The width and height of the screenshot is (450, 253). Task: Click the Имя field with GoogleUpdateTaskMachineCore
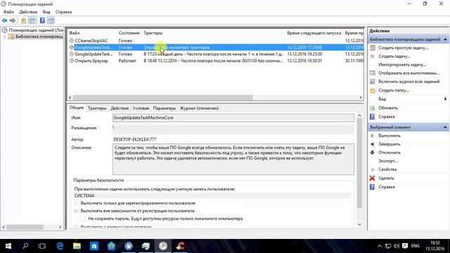233,118
